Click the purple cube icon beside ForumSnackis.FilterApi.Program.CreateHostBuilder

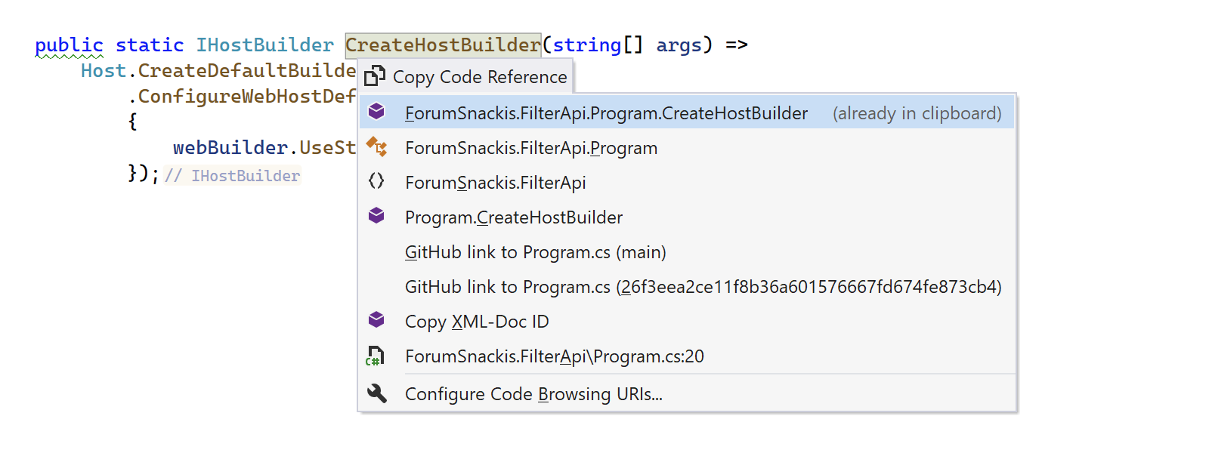pyautogui.click(x=376, y=112)
